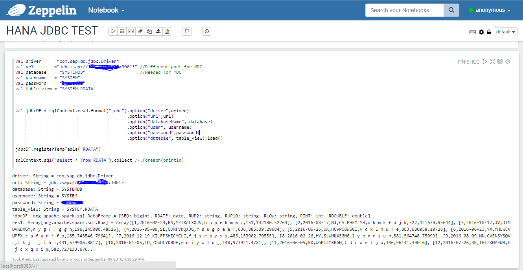This screenshot has height=270, width=523.
Task: Open the cron scheduler clock icon
Action: [x=207, y=31]
